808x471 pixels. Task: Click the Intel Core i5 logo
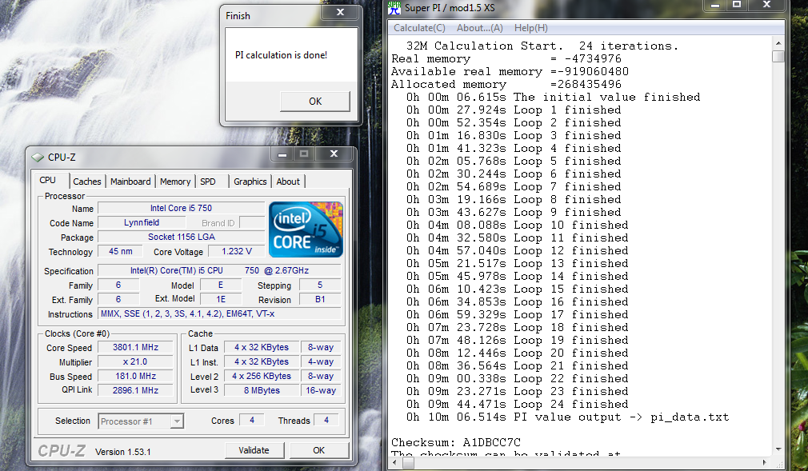[306, 230]
